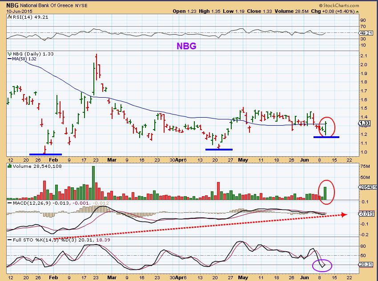Click the Open 1.23 value

[x=185, y=11]
